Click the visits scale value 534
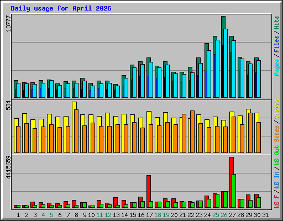 click(8, 105)
